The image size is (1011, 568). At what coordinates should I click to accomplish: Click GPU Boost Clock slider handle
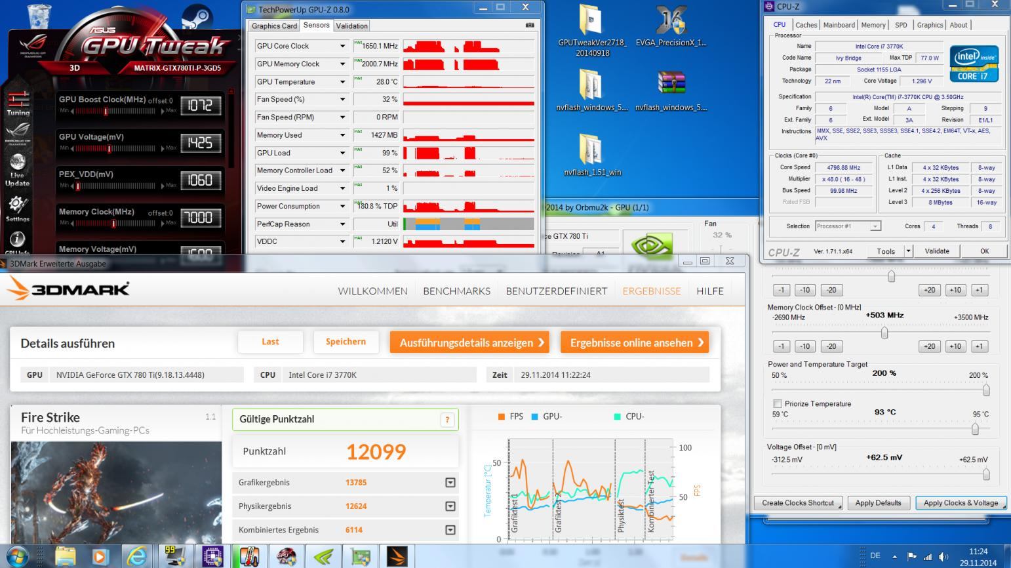(106, 112)
